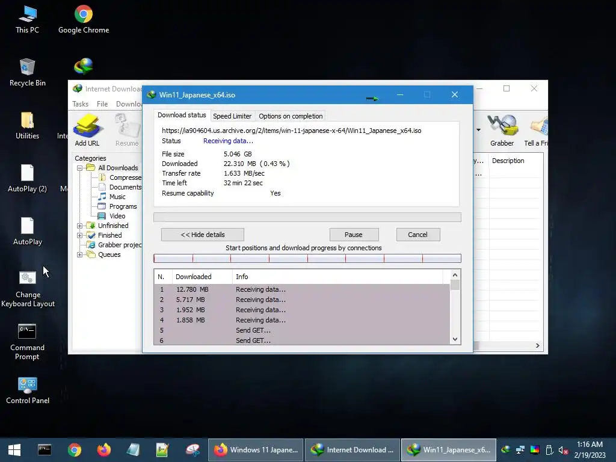Click IDM icon in system tray

(506, 449)
